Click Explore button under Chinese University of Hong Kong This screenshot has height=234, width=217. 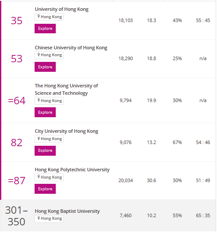tap(45, 67)
